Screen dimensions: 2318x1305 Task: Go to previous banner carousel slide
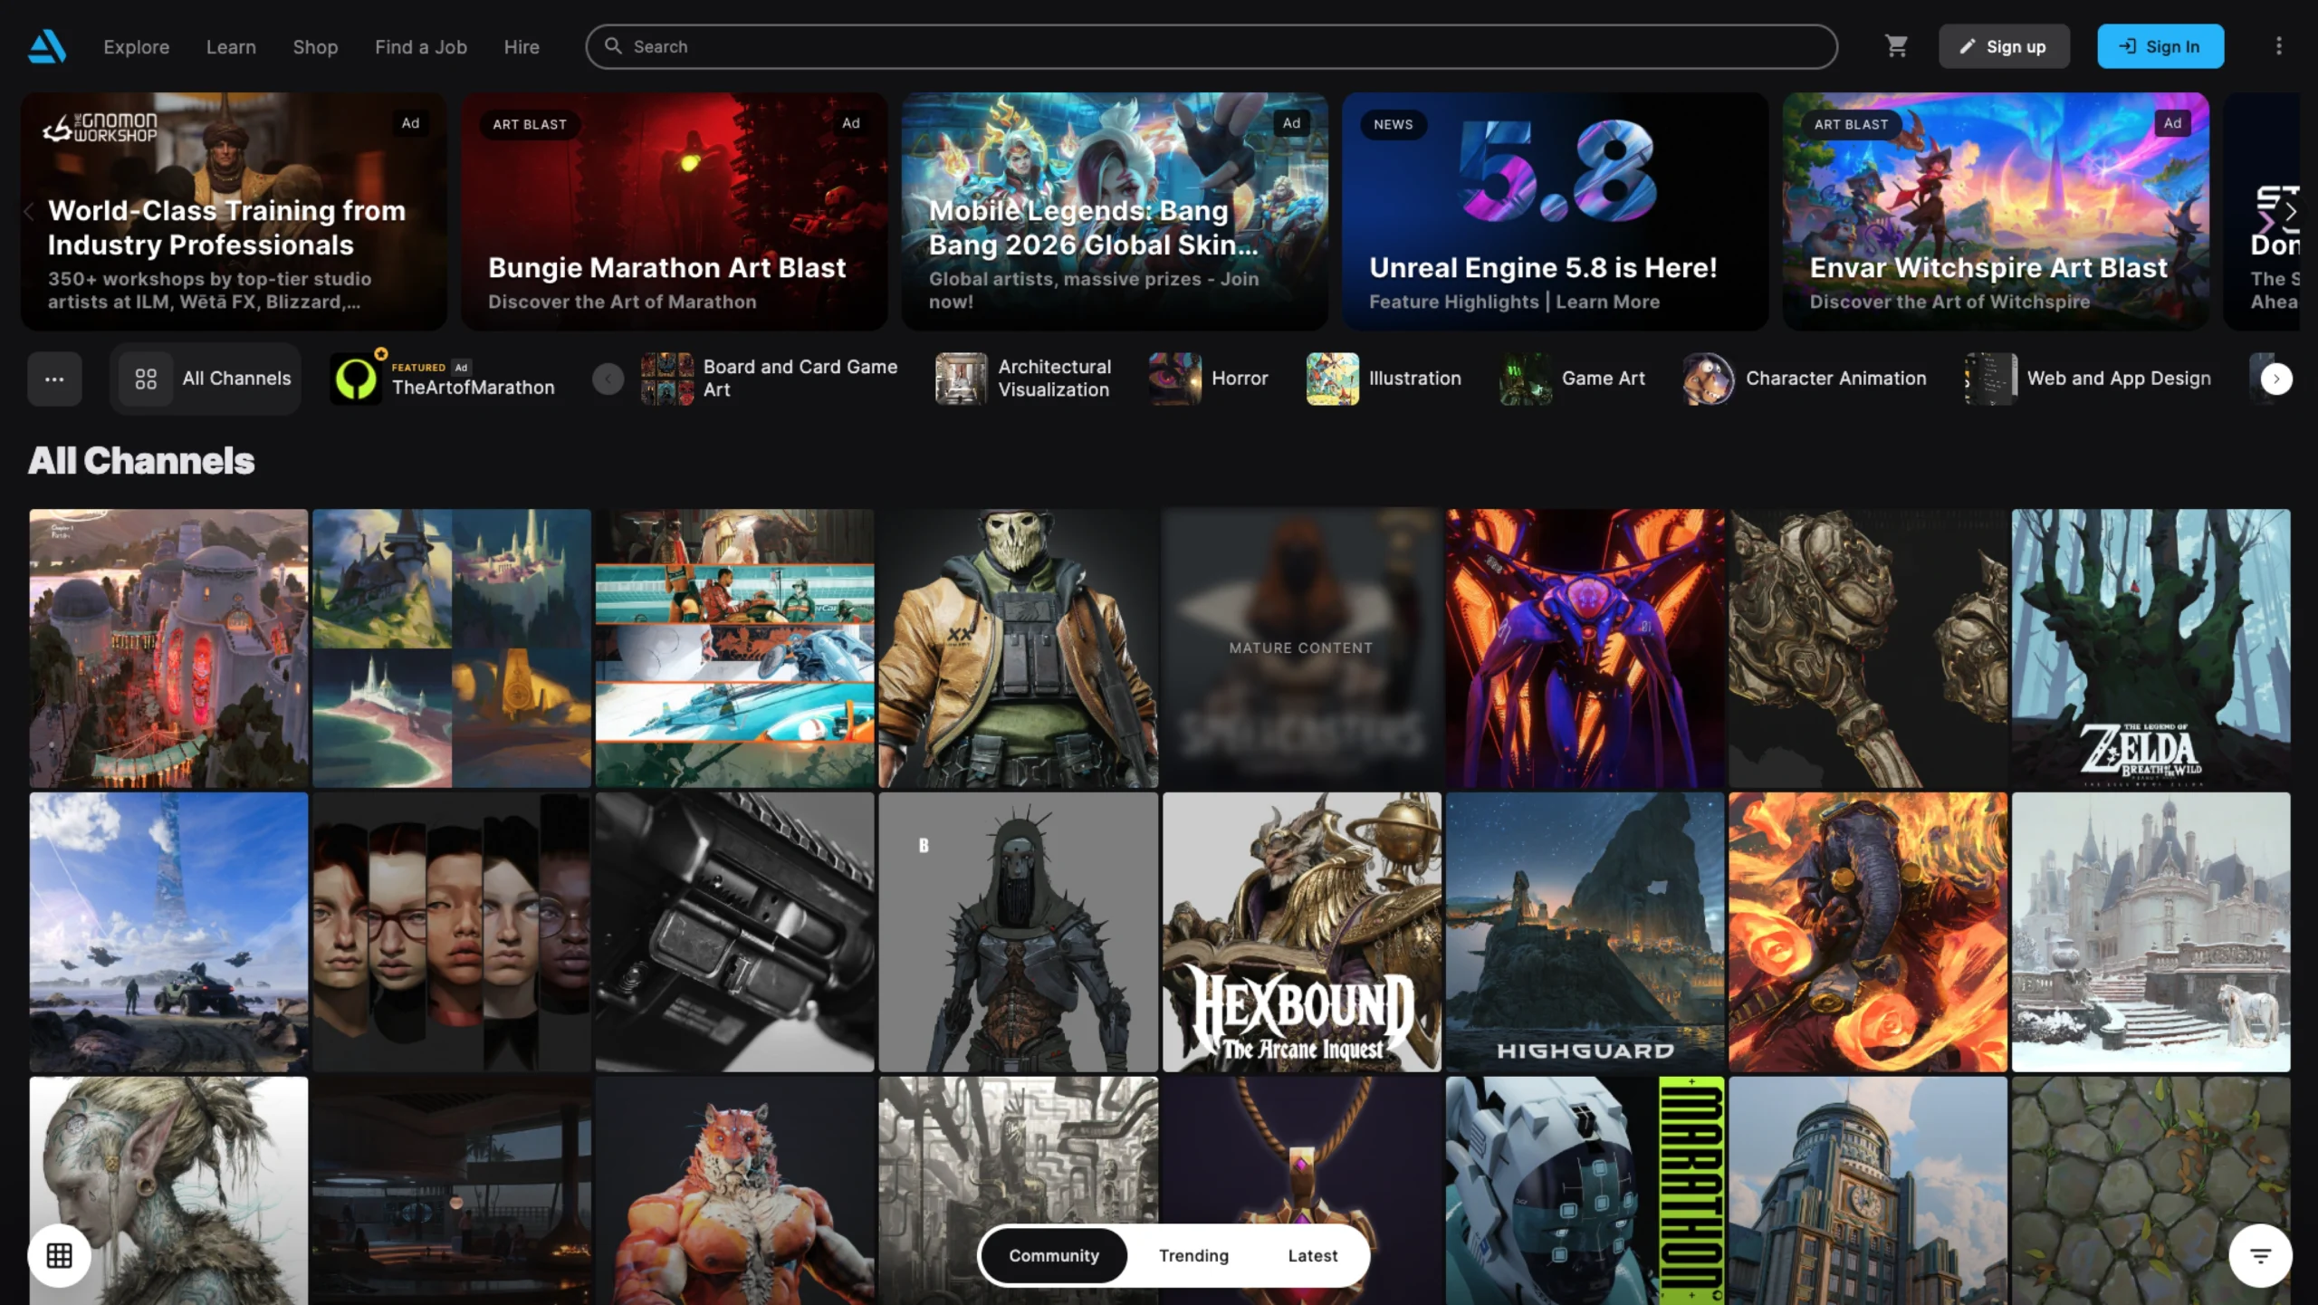[x=29, y=212]
